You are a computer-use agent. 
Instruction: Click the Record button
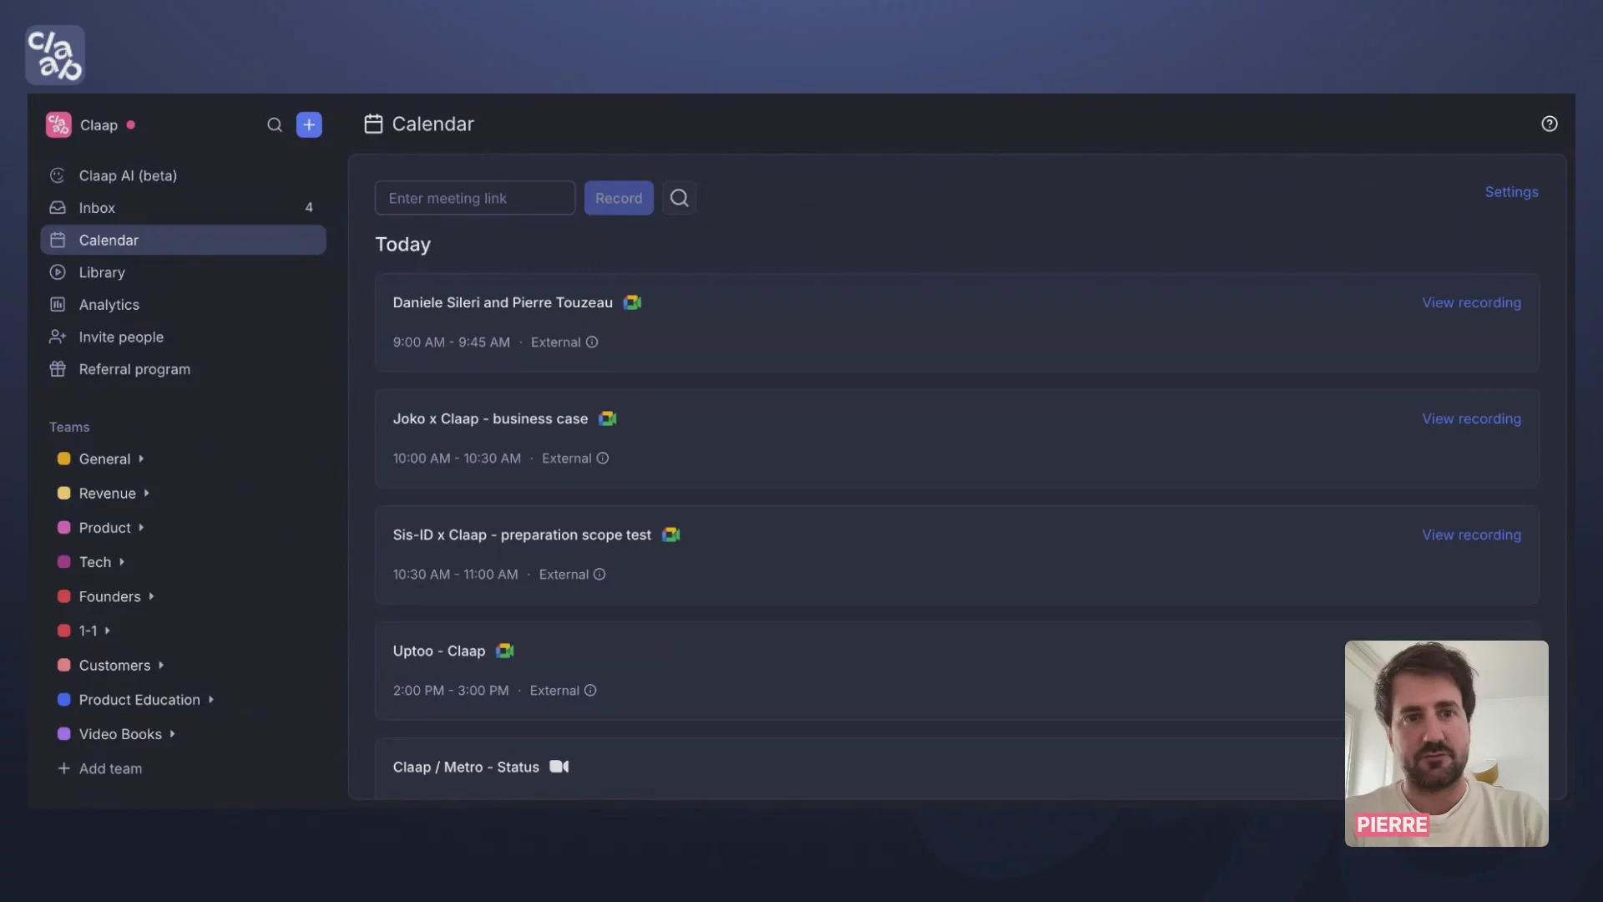click(619, 198)
